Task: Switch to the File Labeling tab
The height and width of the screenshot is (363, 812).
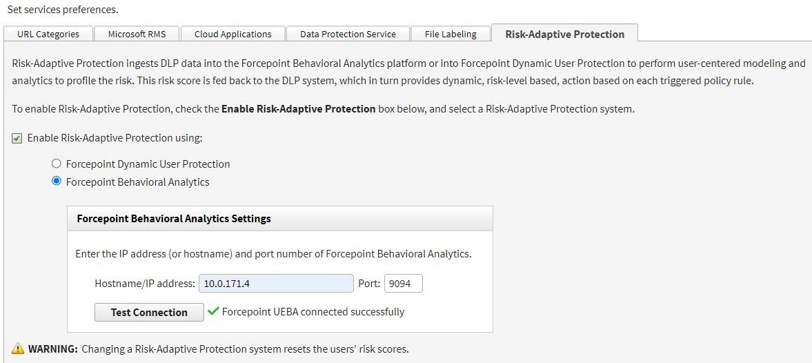Action: coord(450,34)
